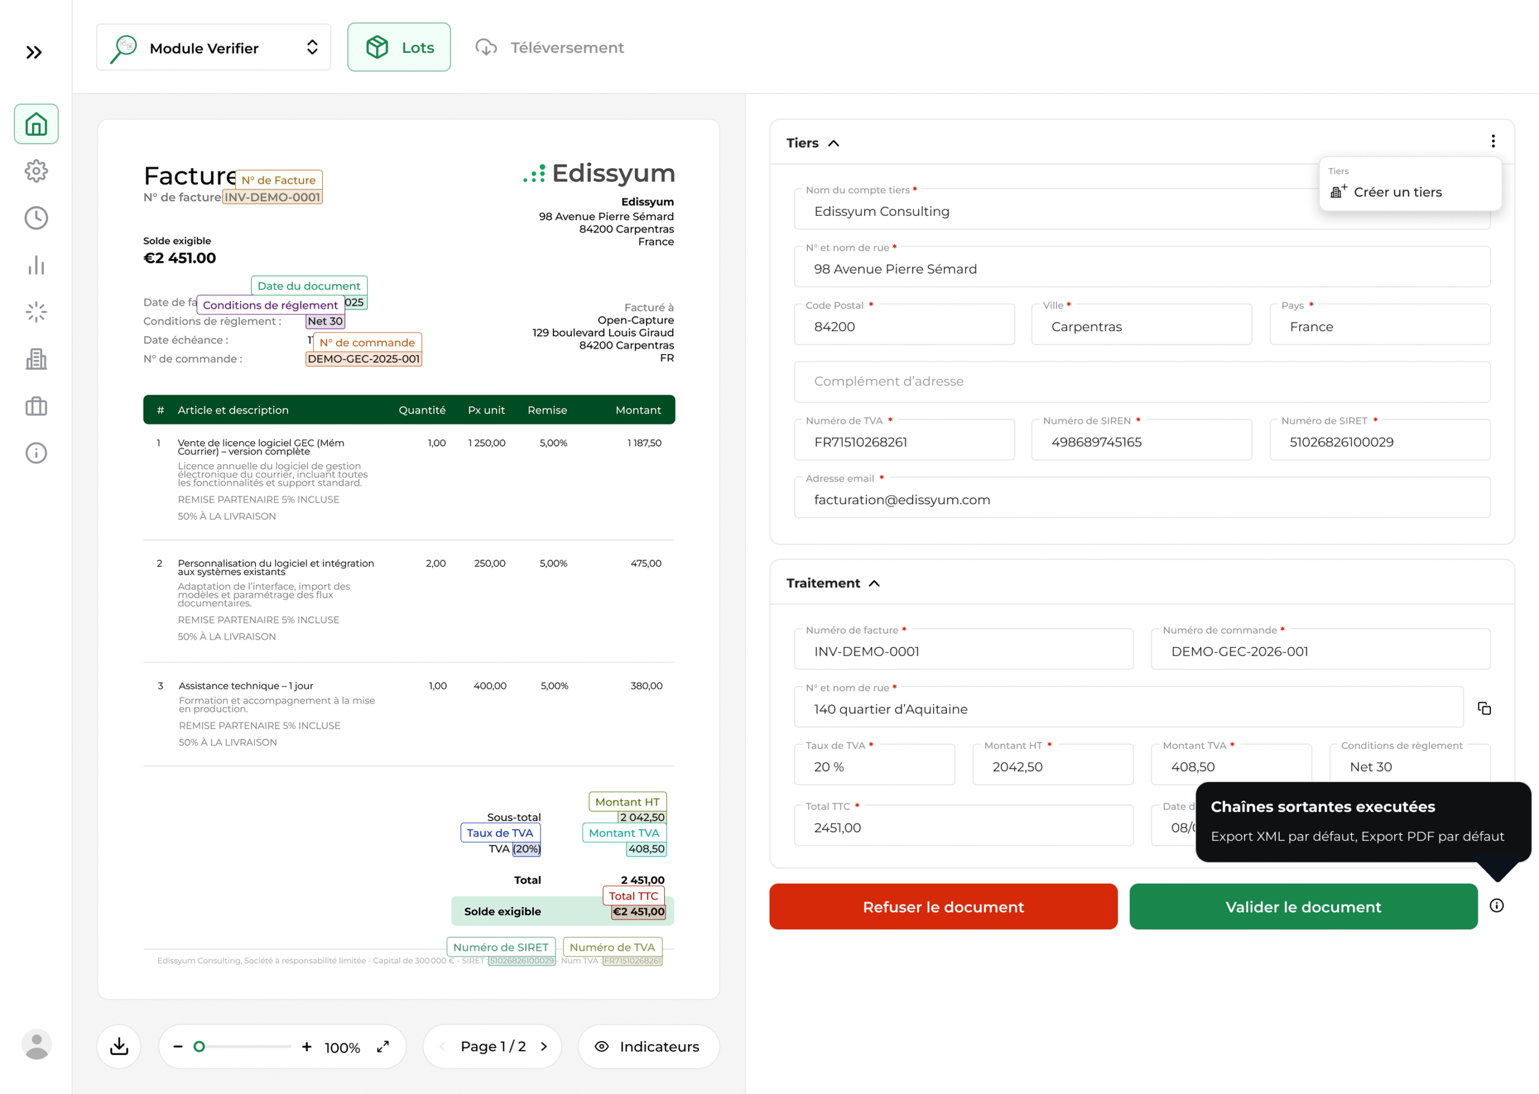The image size is (1539, 1094).
Task: Toggle the Indicateurs overlay
Action: click(648, 1046)
